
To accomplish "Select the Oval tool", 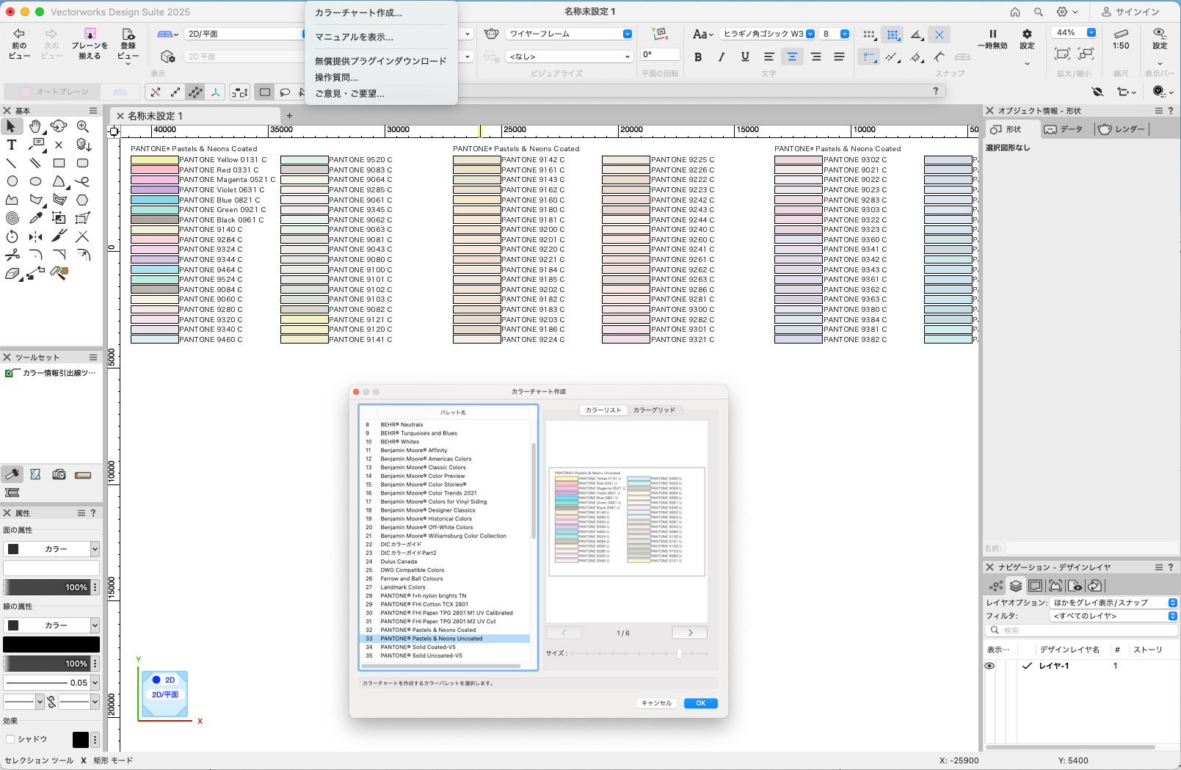I will click(35, 181).
